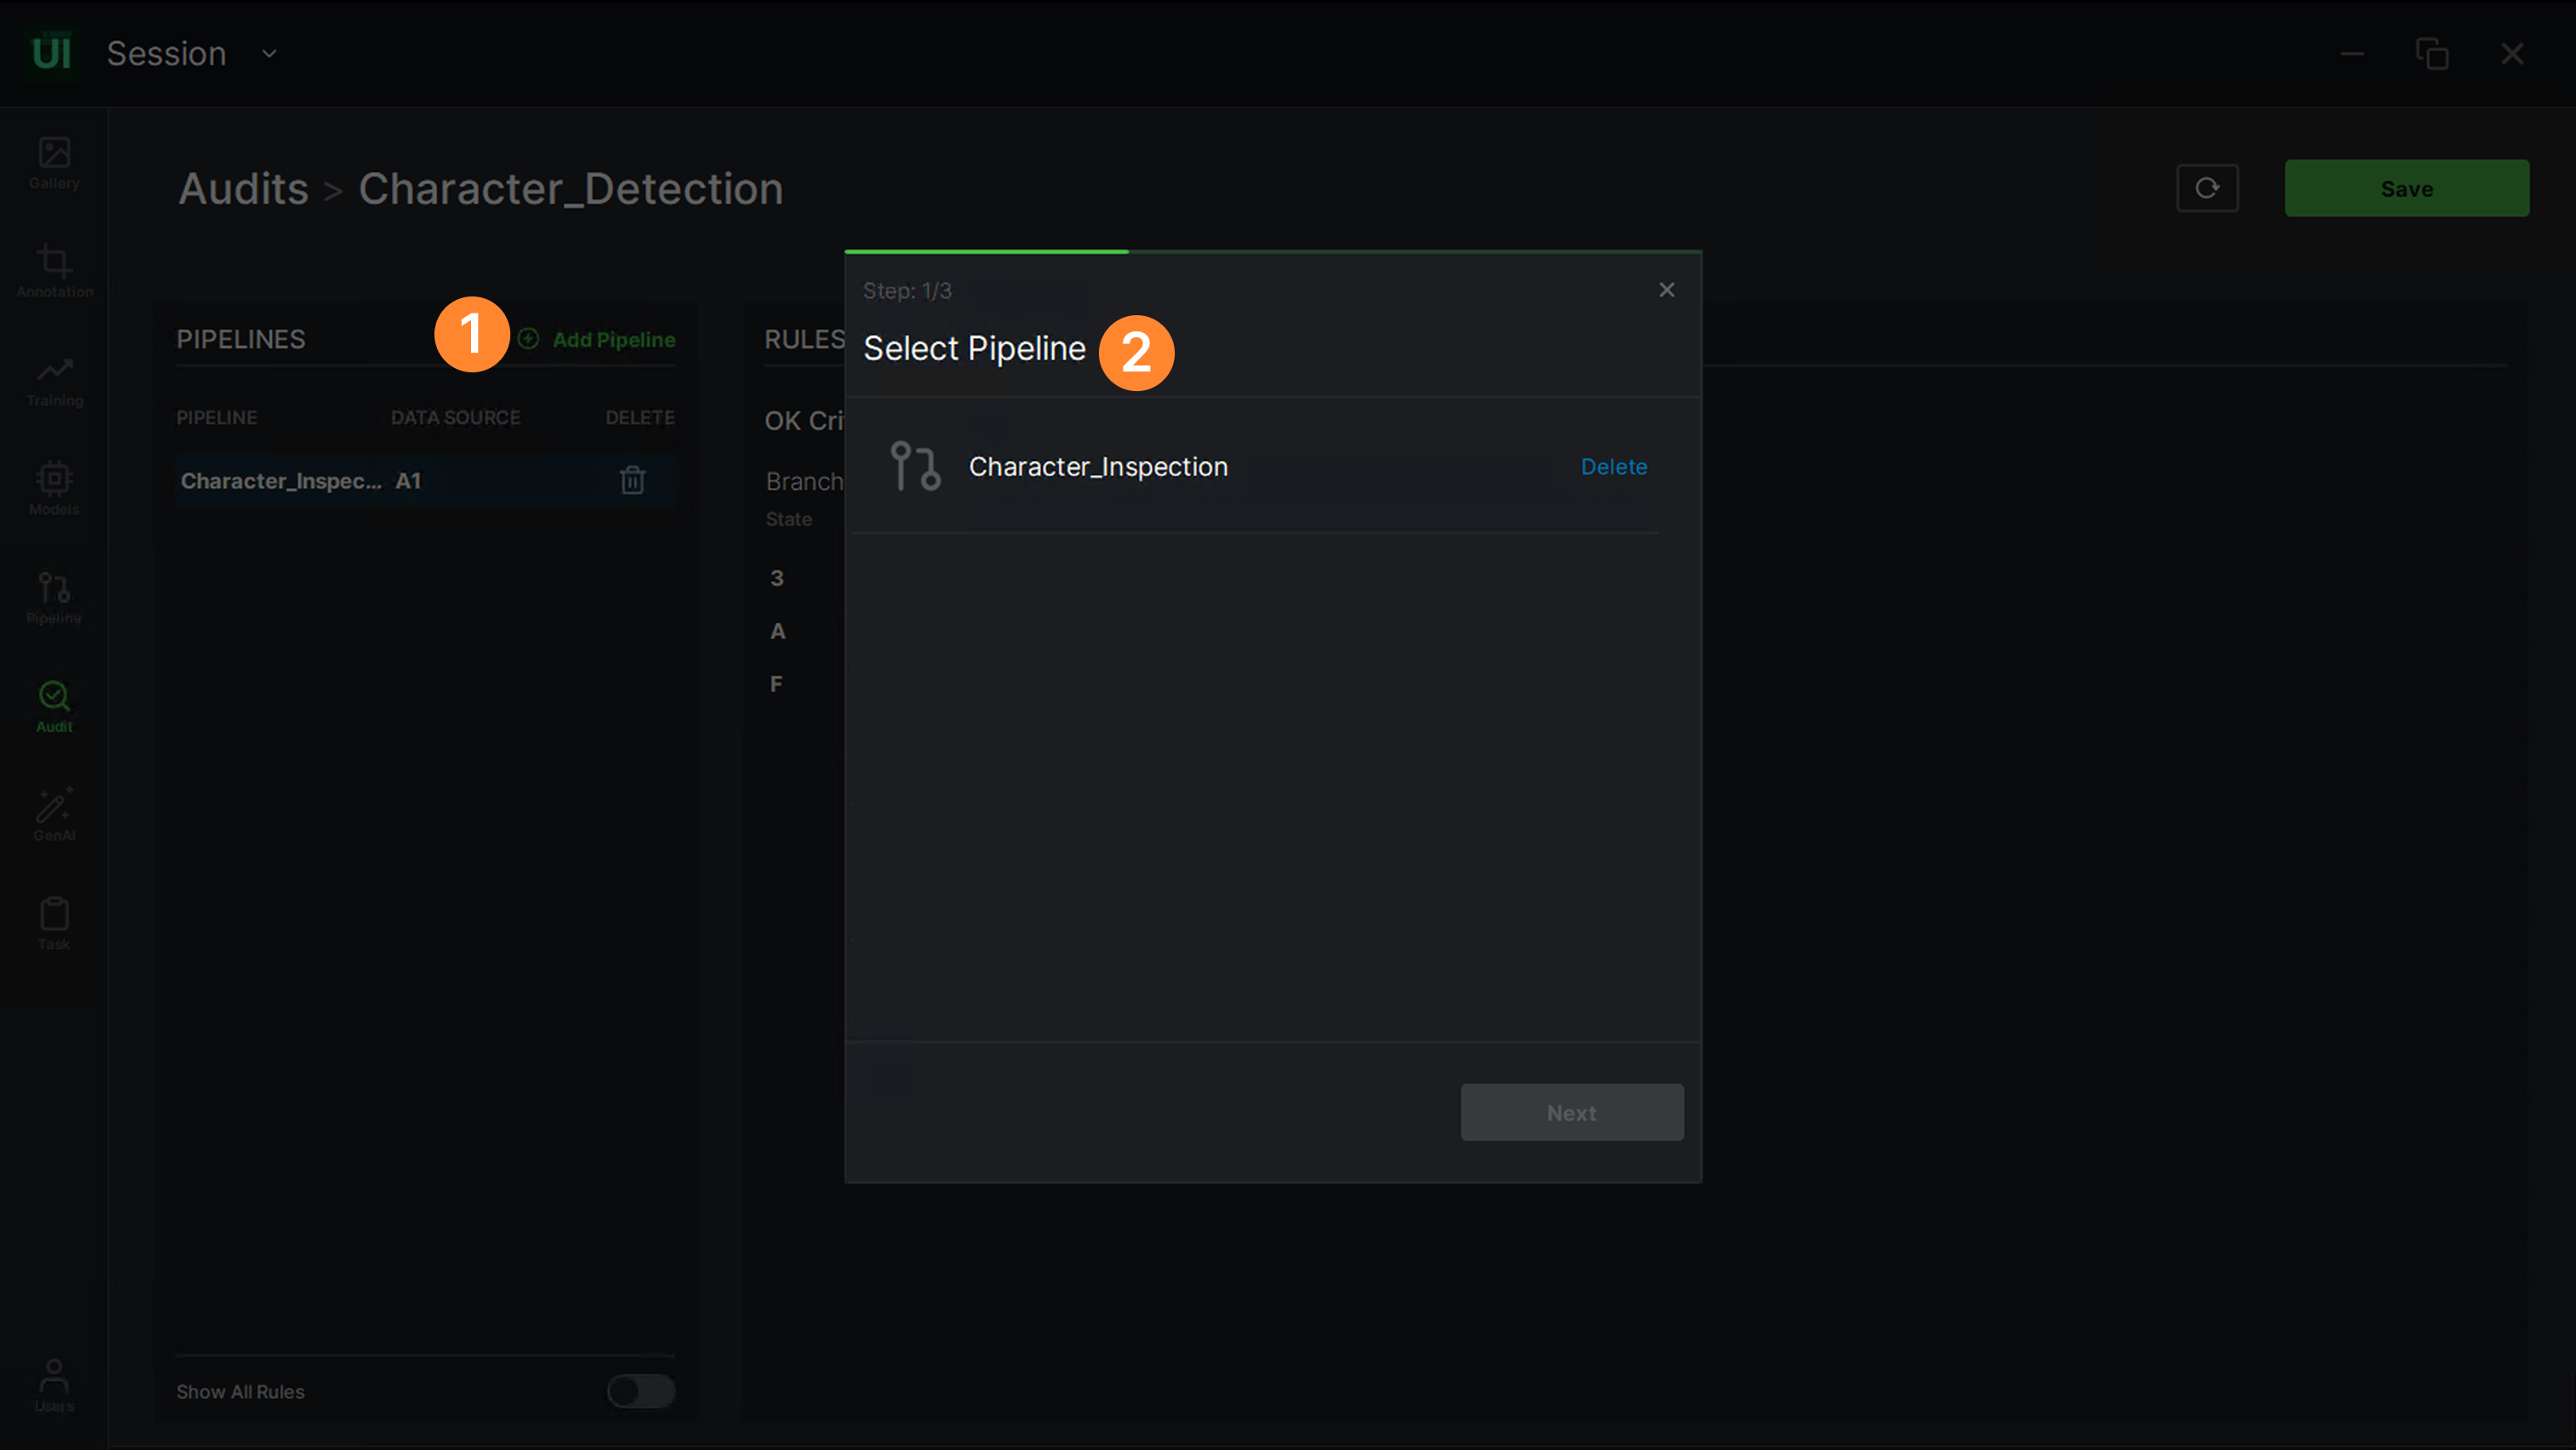Image resolution: width=2576 pixels, height=1450 pixels.
Task: Minimize the application window
Action: 2352,54
